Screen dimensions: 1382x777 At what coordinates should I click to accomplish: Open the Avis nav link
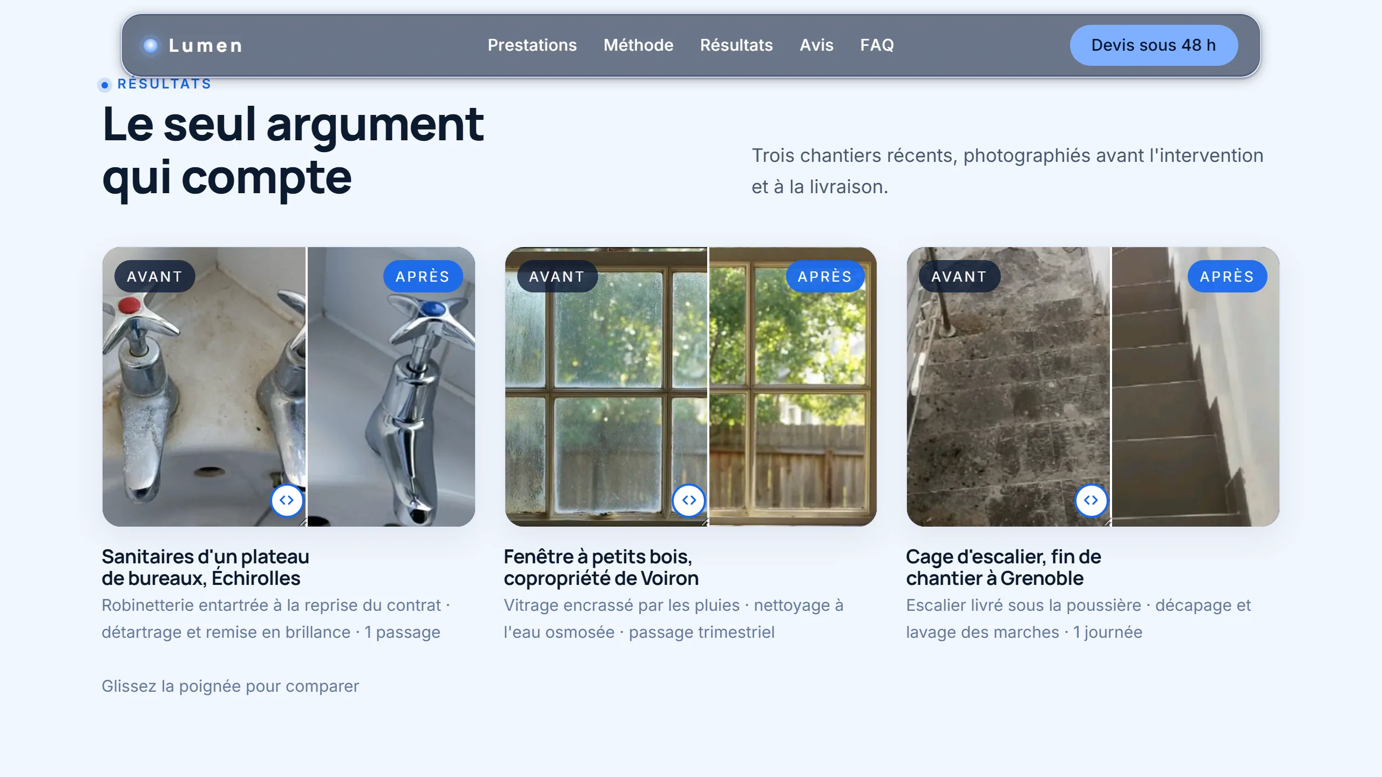coord(816,45)
